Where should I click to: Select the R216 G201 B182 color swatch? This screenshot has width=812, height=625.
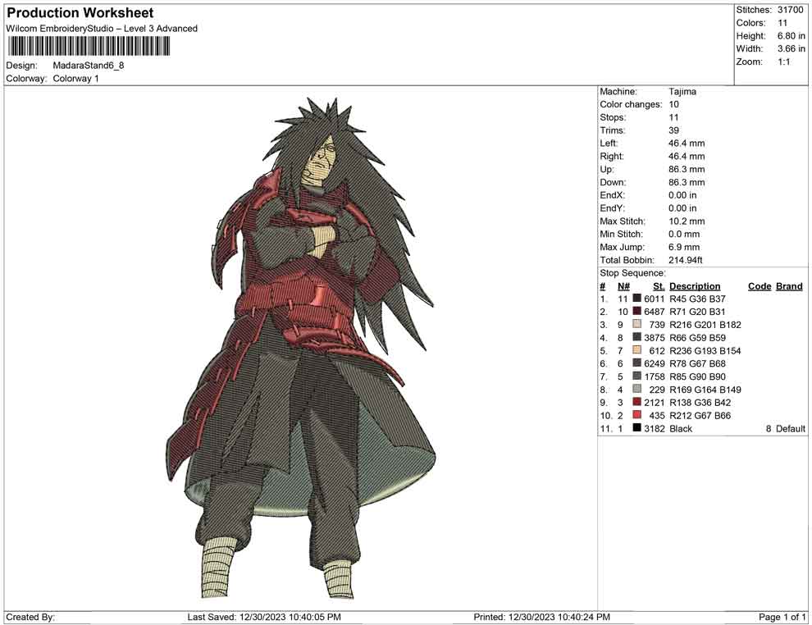coord(637,324)
